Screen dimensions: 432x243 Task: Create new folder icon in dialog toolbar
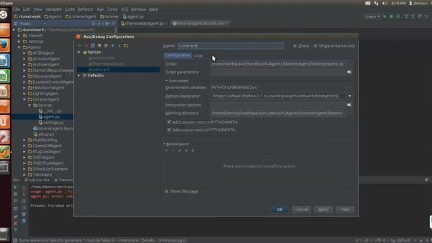pos(126,46)
